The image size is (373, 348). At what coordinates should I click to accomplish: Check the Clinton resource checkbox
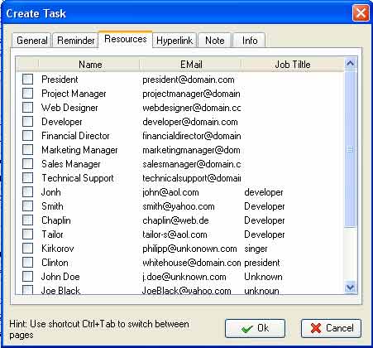tap(27, 262)
